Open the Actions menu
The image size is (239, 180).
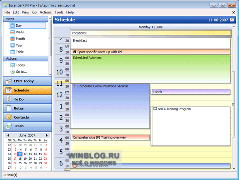[46, 12]
